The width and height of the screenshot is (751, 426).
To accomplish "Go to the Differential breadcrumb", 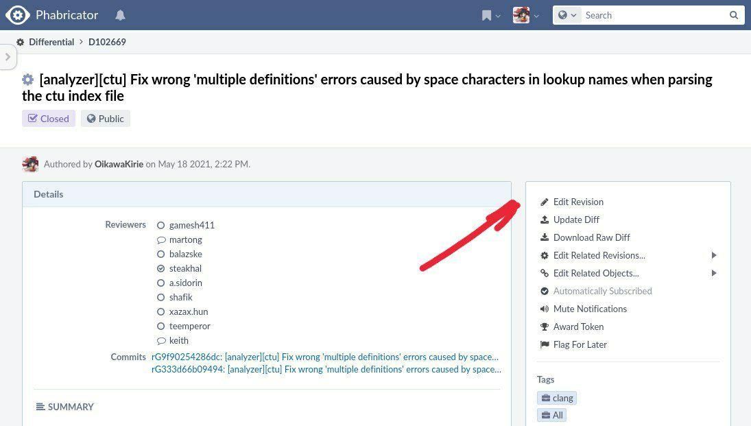I will tap(51, 42).
